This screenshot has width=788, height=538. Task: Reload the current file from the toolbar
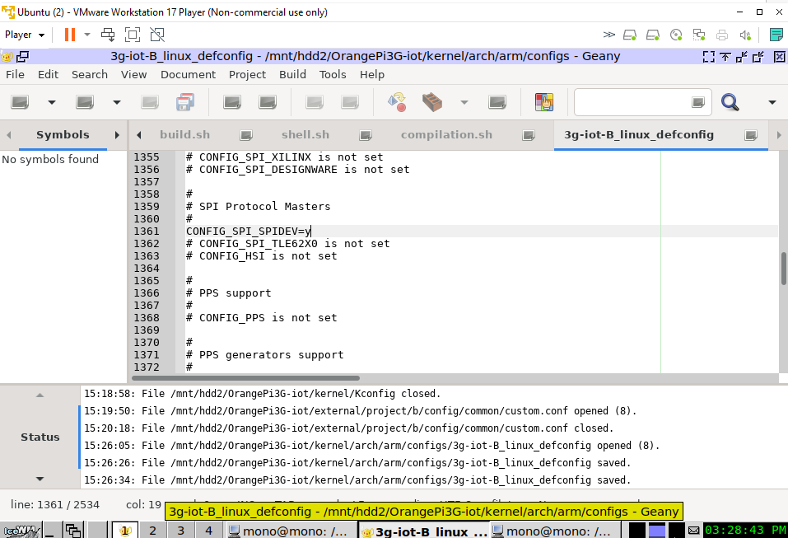[x=232, y=102]
